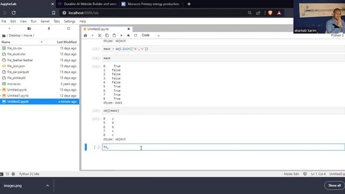Close the Untitled2.ipynb tab via dot

pyautogui.click(x=129, y=29)
